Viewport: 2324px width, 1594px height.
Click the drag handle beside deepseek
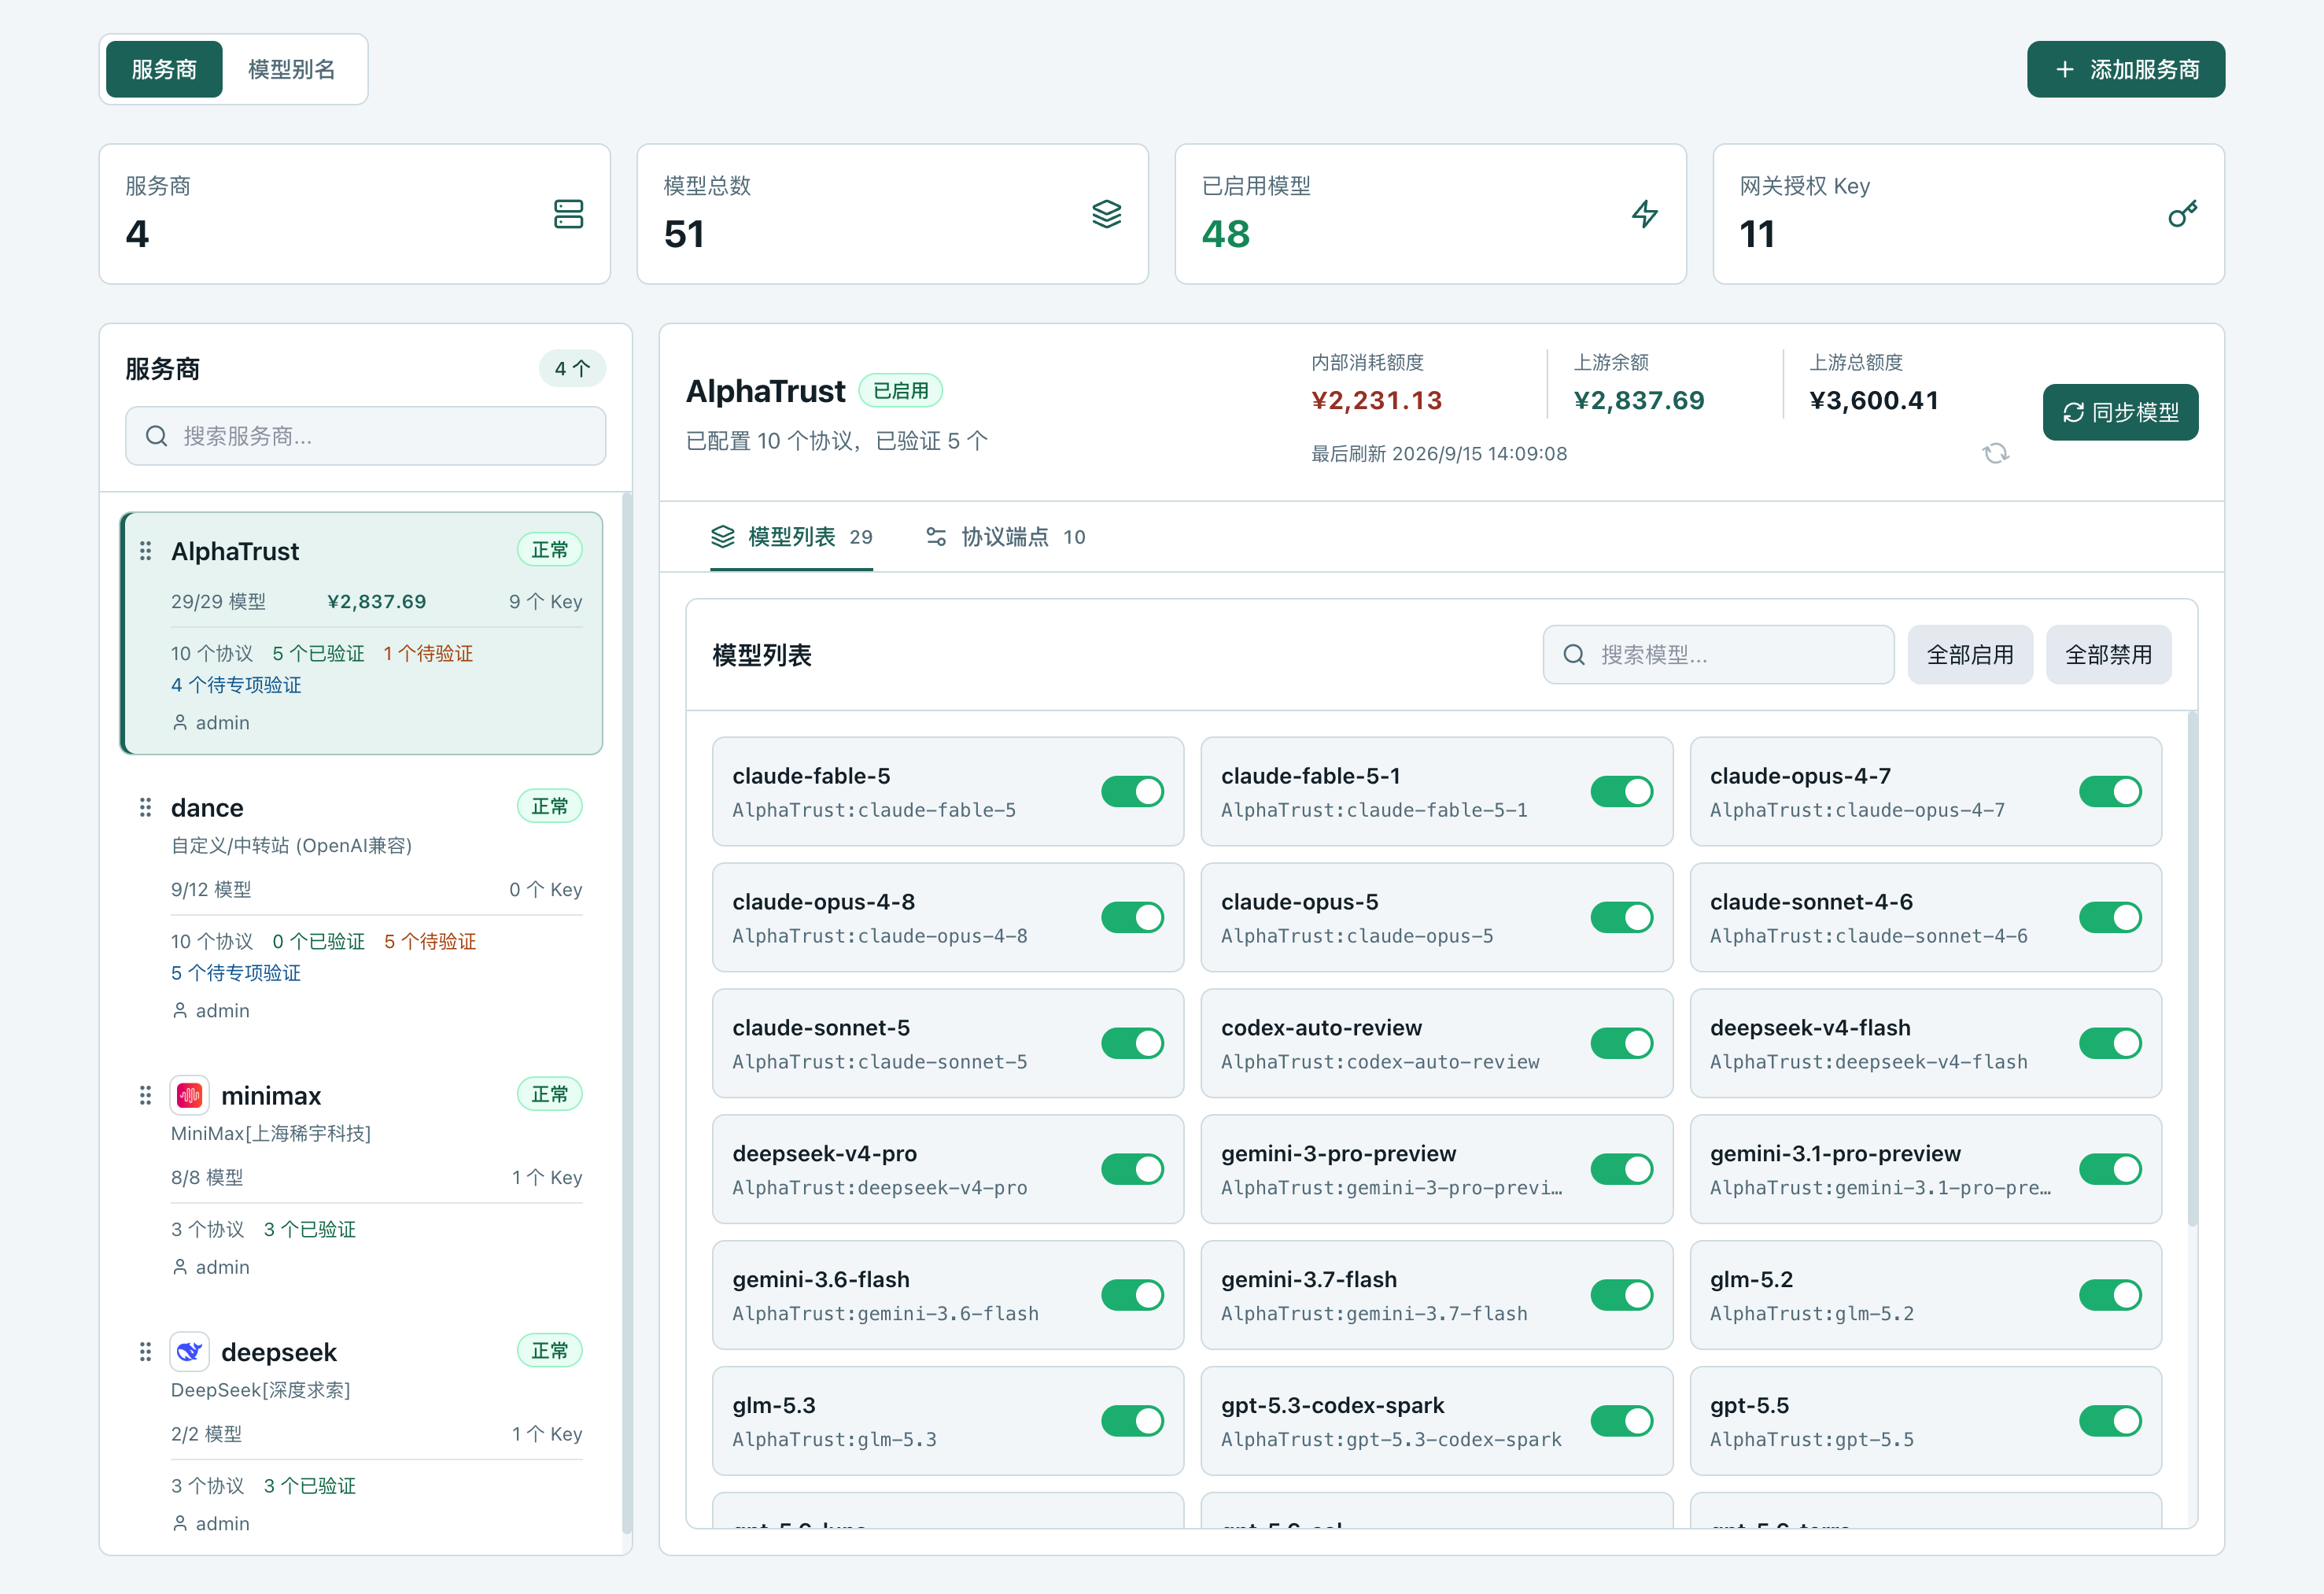click(145, 1352)
